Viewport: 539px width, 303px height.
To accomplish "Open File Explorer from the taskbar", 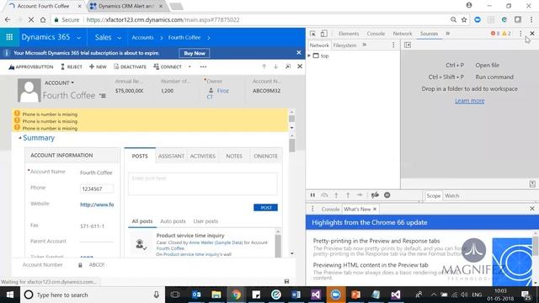I will (x=216, y=295).
